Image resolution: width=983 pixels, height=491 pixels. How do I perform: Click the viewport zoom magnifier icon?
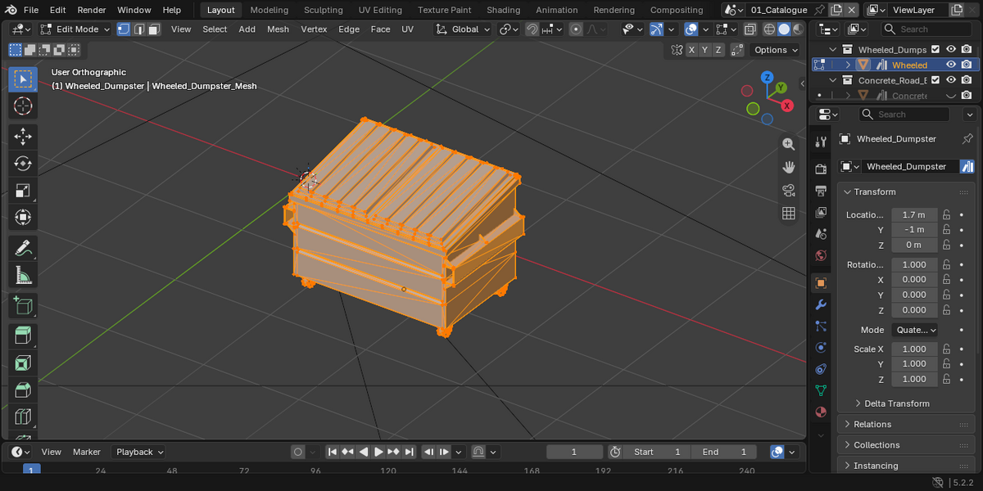point(789,144)
